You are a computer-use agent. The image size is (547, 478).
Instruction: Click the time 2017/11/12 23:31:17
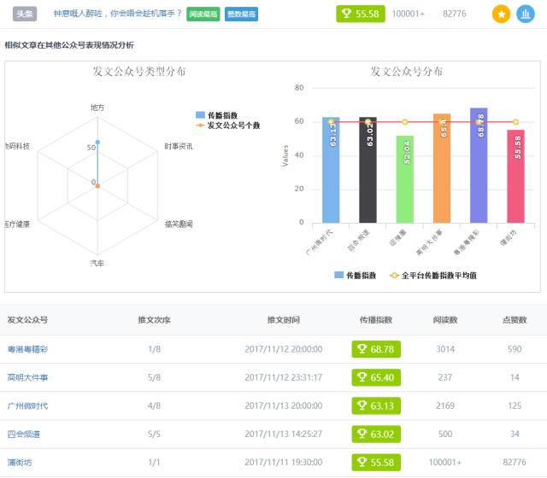[283, 377]
